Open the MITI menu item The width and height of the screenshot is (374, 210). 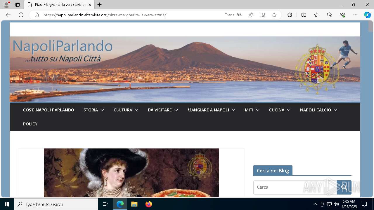(x=249, y=110)
